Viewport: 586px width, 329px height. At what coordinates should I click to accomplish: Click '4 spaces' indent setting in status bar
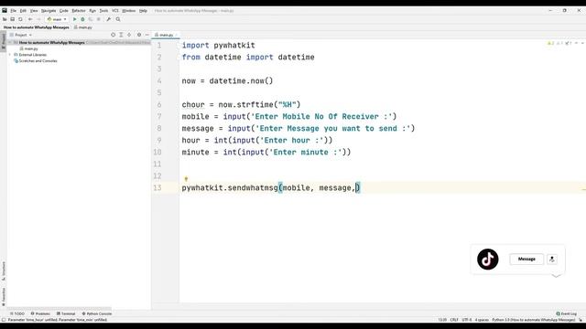(482, 320)
